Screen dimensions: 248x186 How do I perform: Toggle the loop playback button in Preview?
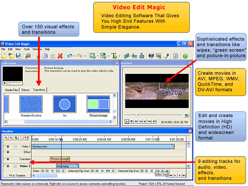tap(187, 115)
